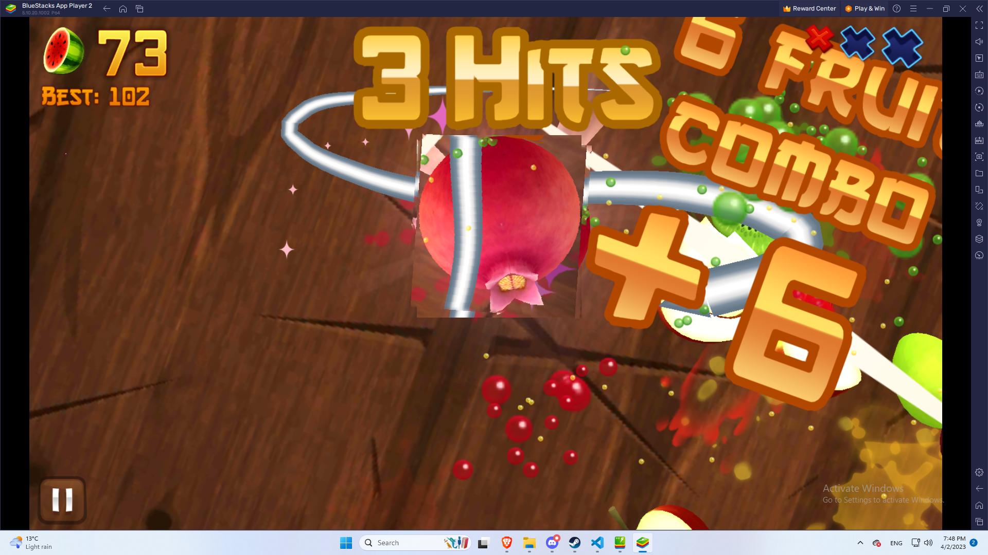Open the Reward Center

click(809, 8)
